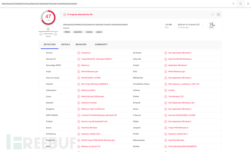Click the warning icon in the Ad-Aware row

pyautogui.click(x=166, y=53)
